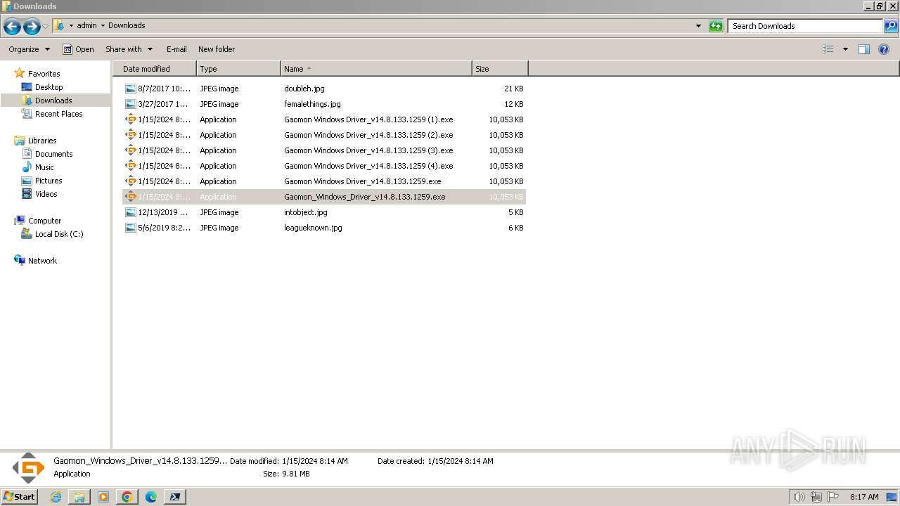Select Gaomon Windows Driver_v14.8.133.1259.exe with spaces

click(362, 181)
